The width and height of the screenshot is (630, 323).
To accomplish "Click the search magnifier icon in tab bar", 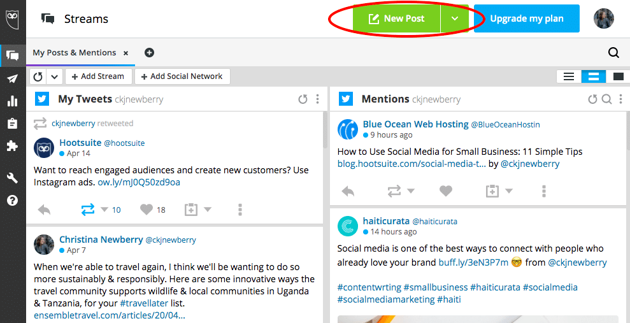I will coord(613,53).
